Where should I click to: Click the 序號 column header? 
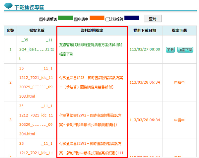coord(10,31)
